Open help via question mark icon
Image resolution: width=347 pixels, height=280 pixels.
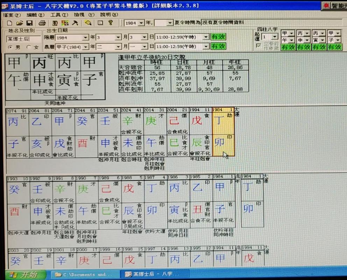(x=111, y=22)
